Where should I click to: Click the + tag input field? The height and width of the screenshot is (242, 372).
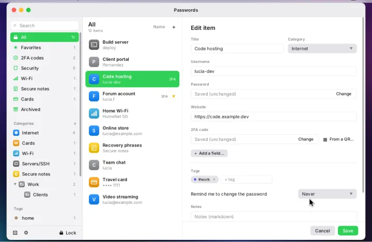pyautogui.click(x=246, y=180)
